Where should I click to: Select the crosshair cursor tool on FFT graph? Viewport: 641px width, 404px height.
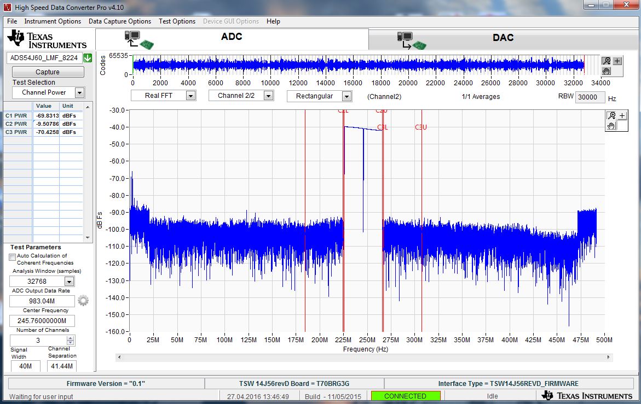tap(622, 115)
